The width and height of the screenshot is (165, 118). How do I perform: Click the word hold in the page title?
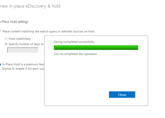(x=56, y=6)
